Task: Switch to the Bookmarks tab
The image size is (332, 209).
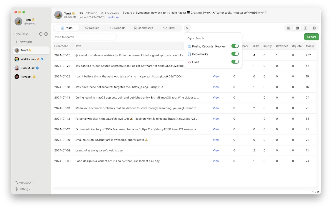Action: pos(144,28)
